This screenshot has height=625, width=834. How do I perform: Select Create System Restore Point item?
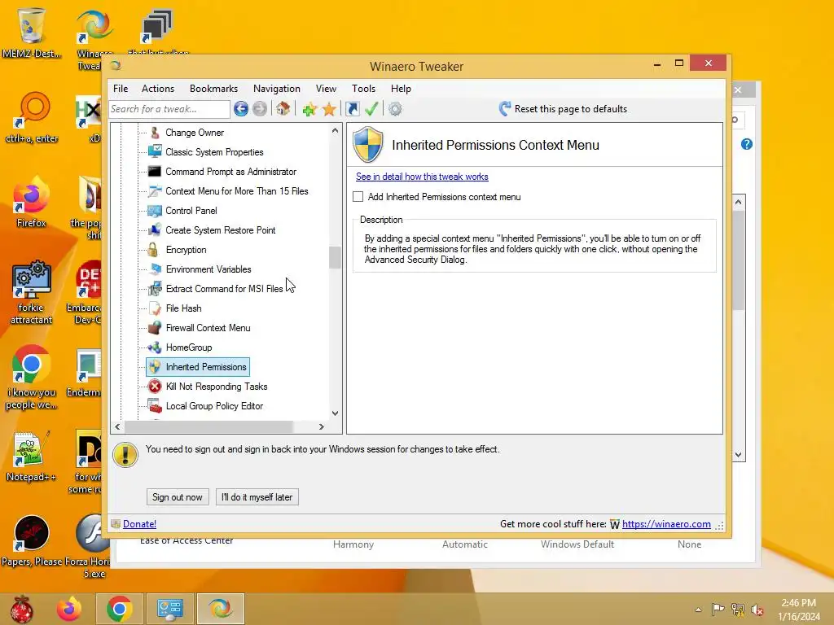(220, 230)
